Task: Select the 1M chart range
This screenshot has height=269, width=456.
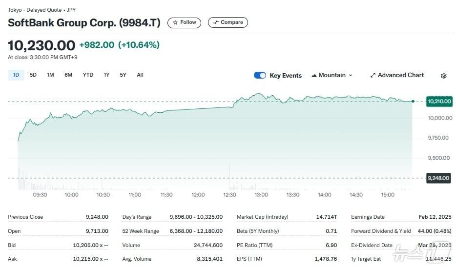Action: pyautogui.click(x=50, y=75)
